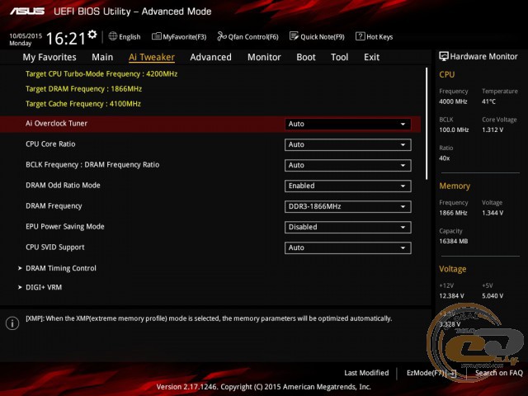Image resolution: width=528 pixels, height=396 pixels.
Task: Click Target DRAM Frequency : 1866MHz text
Action: [x=83, y=89]
